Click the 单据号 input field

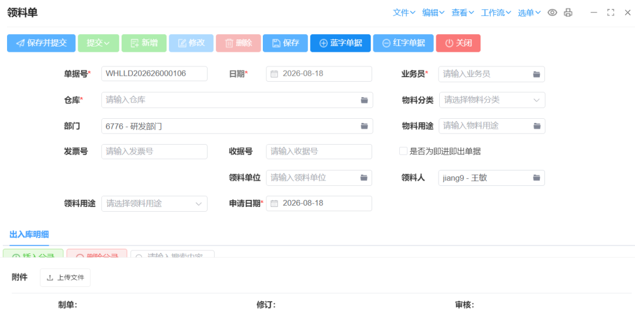click(x=154, y=74)
